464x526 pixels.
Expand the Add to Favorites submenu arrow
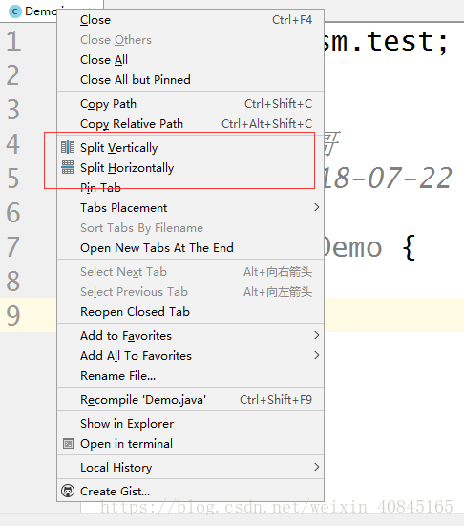316,335
